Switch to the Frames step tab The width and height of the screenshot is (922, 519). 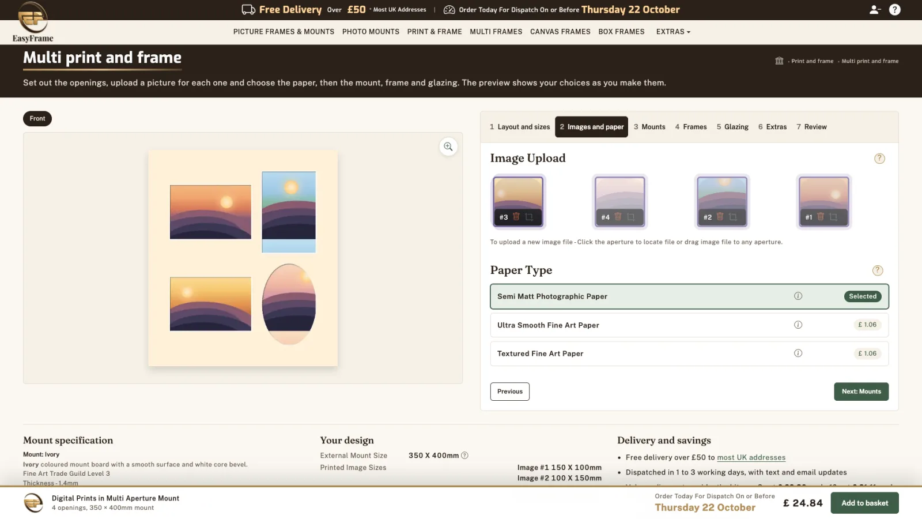pos(691,127)
